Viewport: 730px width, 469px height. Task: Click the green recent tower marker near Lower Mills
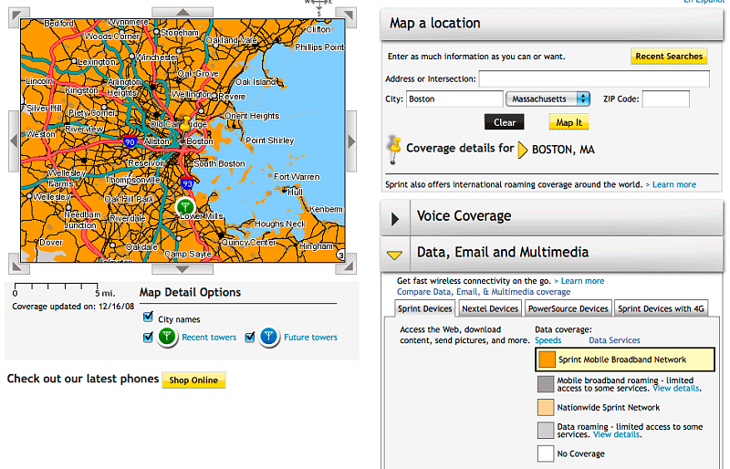click(185, 206)
